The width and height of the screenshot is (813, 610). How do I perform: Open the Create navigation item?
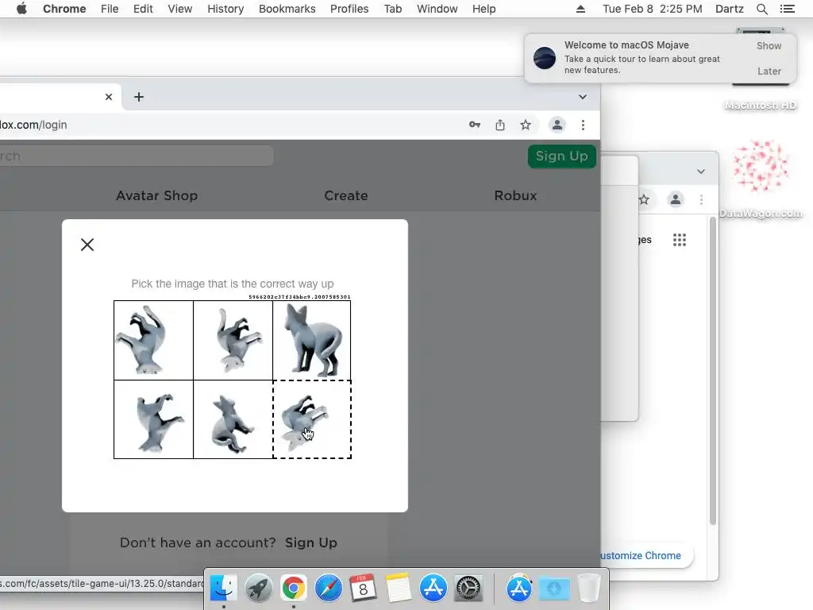(x=346, y=195)
